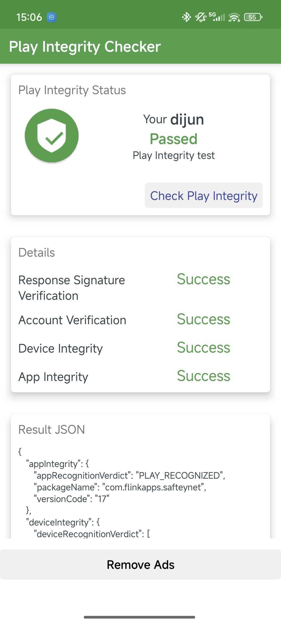Tap the bottom home gesture bar
281x624 pixels.
(x=139, y=617)
